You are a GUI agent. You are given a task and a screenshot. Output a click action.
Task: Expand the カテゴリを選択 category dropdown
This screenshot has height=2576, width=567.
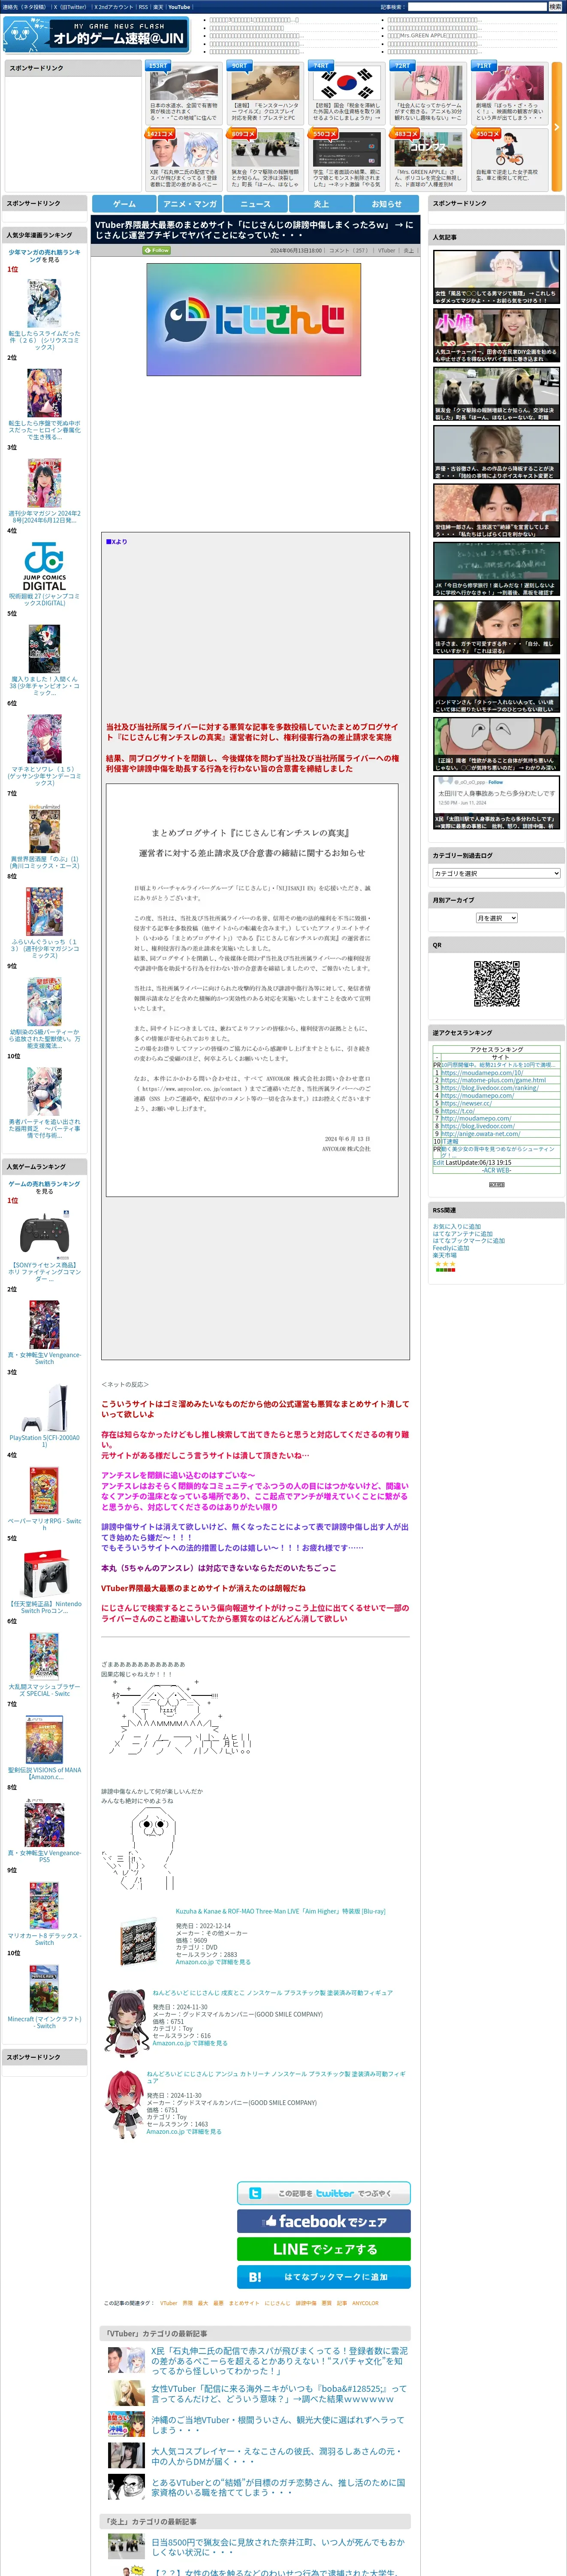pos(496,873)
